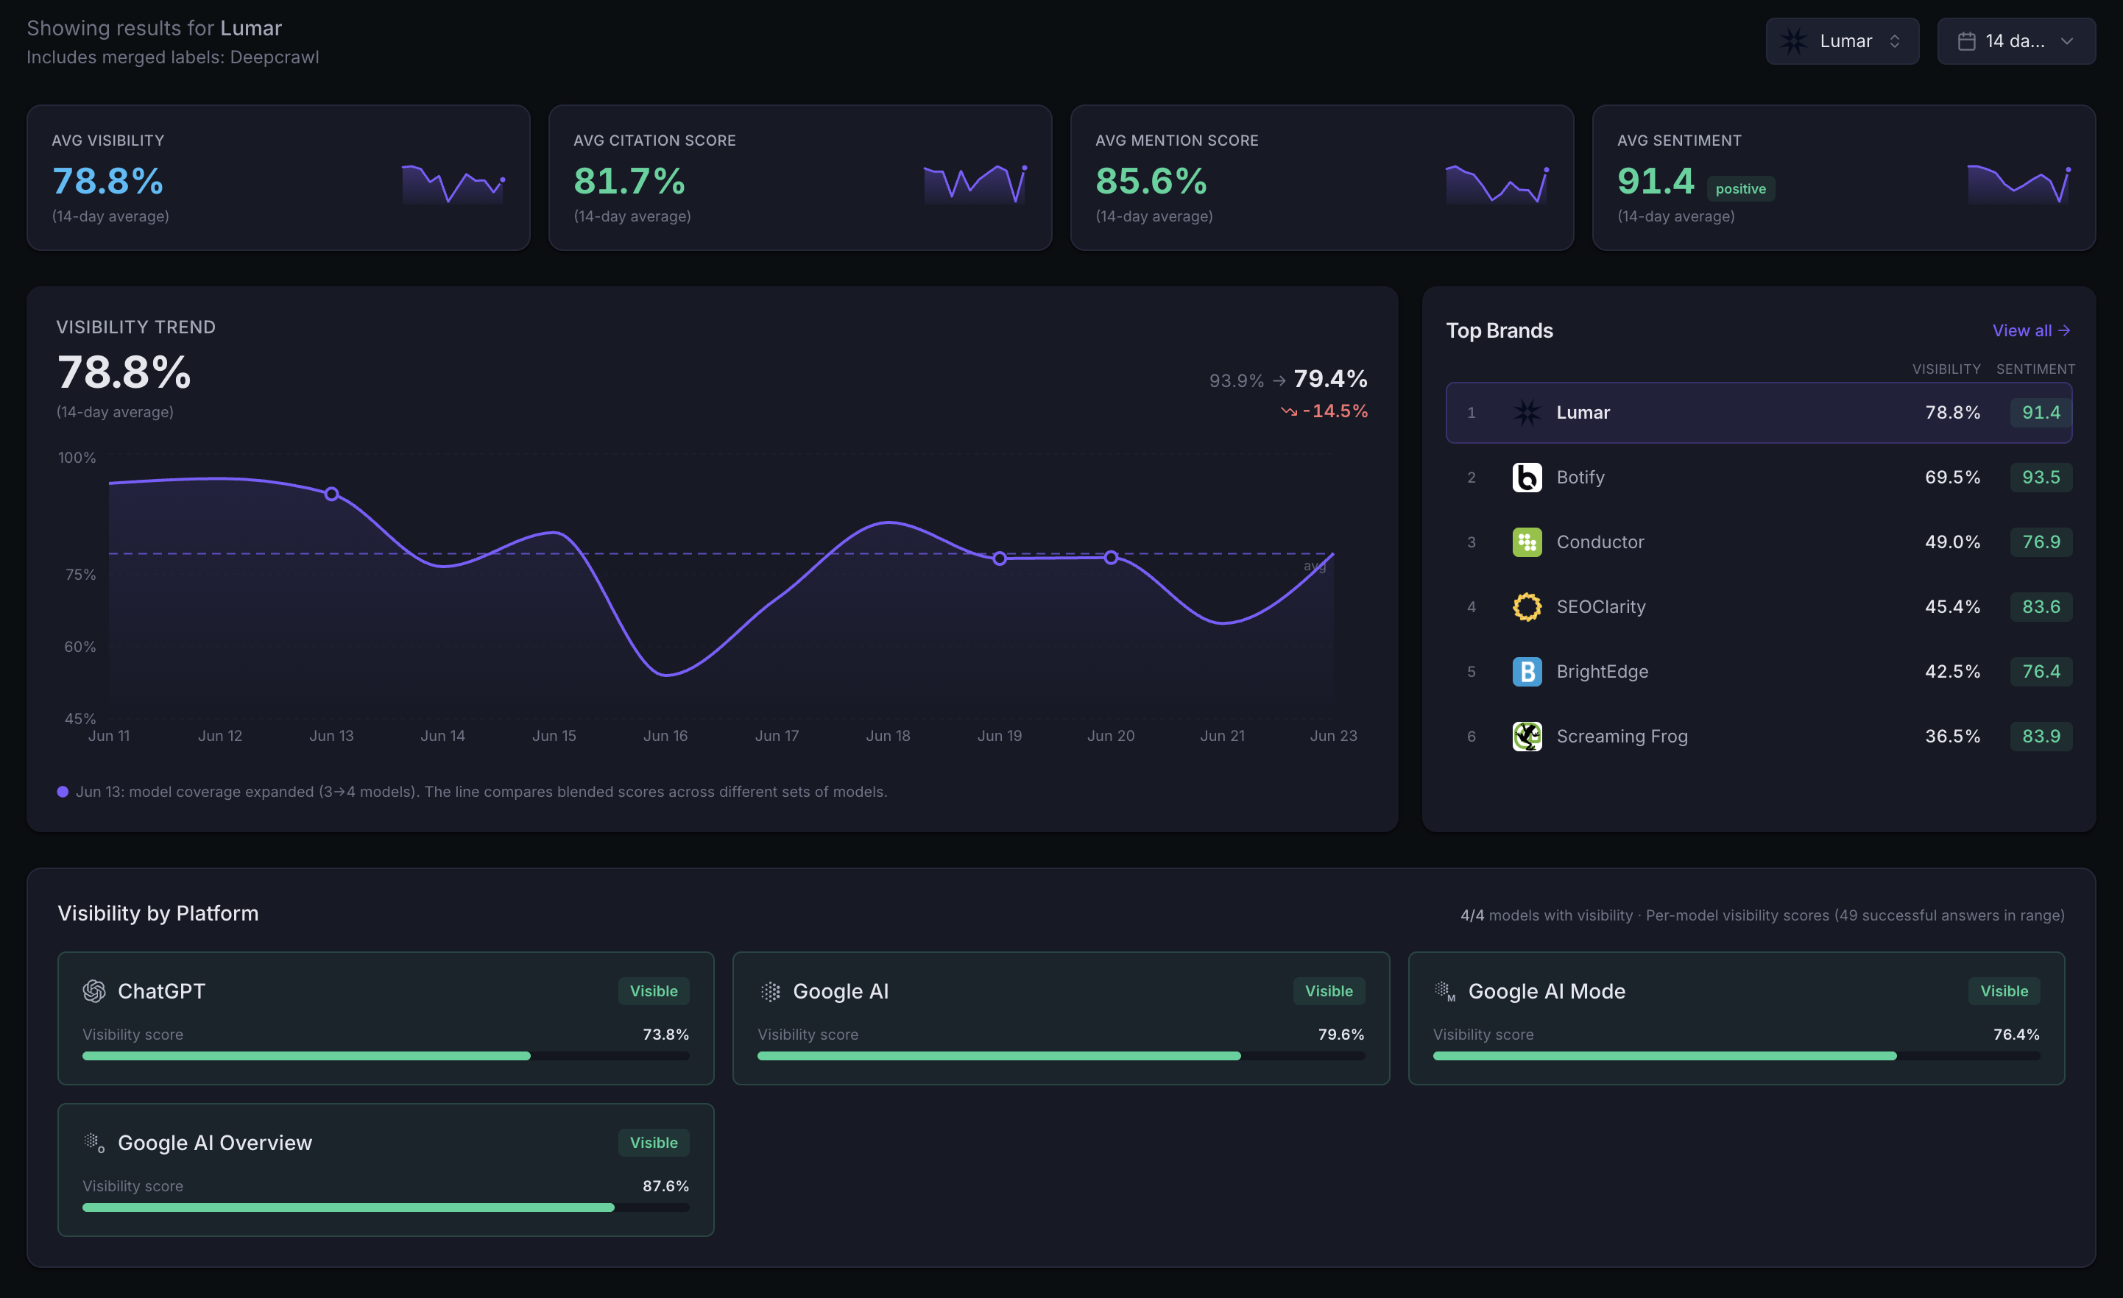The image size is (2123, 1298).
Task: Click the Google AI Mode icon
Action: [1444, 991]
